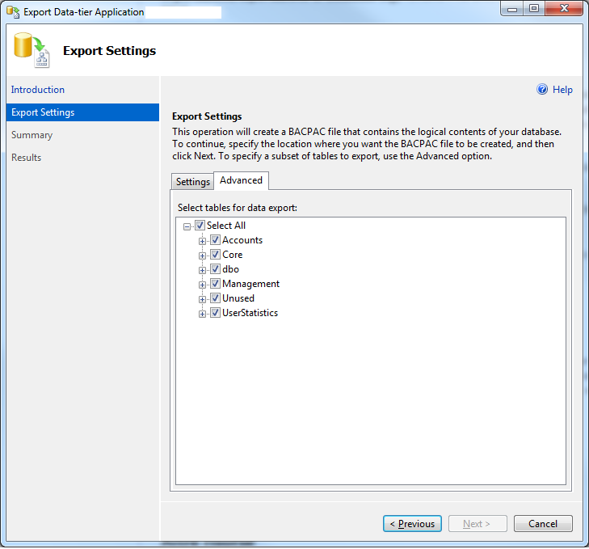Switch to the Settings tab

[x=193, y=182]
